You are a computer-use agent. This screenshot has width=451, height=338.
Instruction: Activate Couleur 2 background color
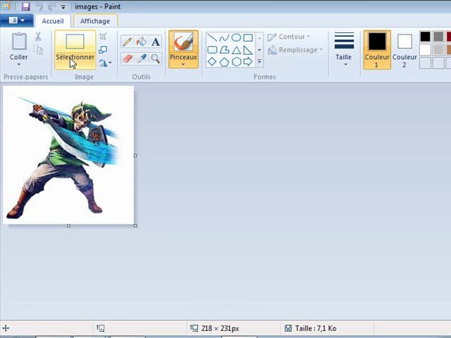[404, 50]
